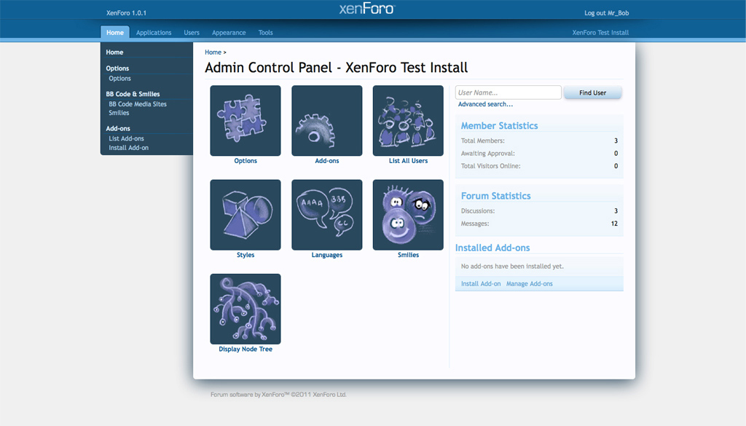Click the Total Members row
Viewport: 746px width, 426px height.
(x=539, y=141)
